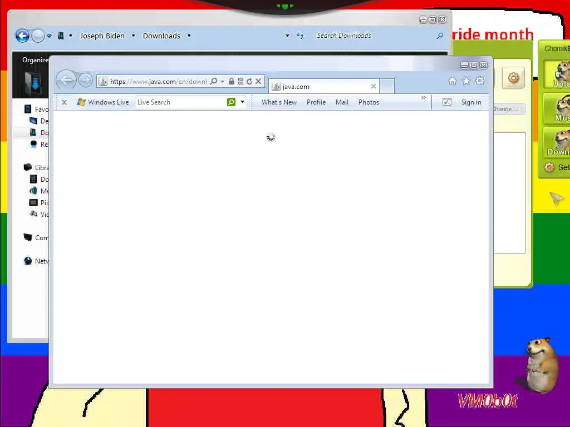Click the icon left of Sign in
This screenshot has height=427, width=570.
447,102
